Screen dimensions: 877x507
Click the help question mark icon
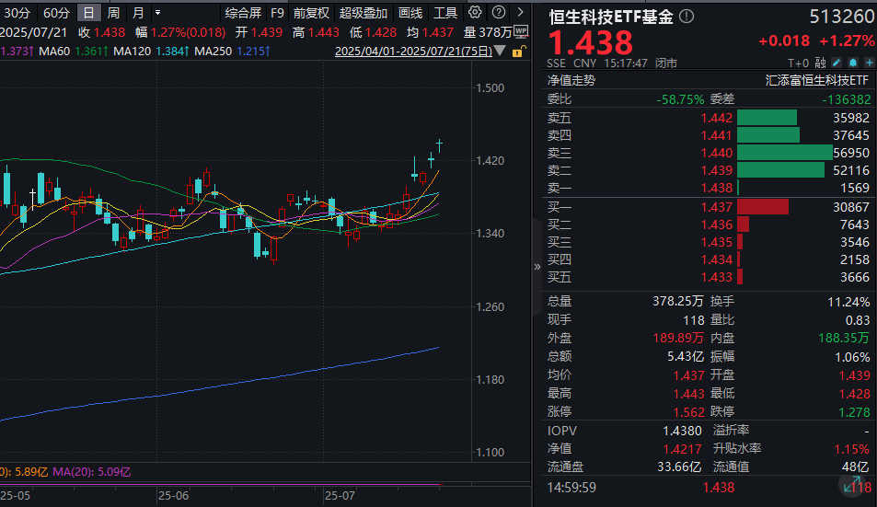tap(498, 13)
